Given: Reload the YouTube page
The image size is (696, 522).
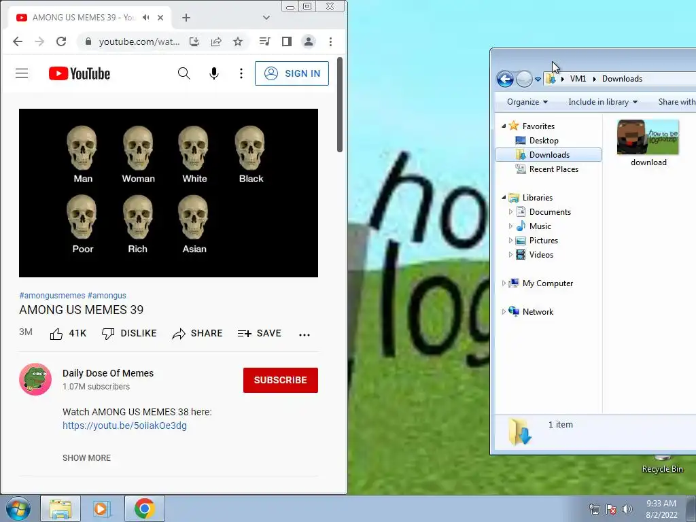Looking at the screenshot, I should [x=61, y=41].
